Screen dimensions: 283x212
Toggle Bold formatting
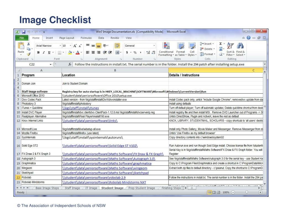point(38,52)
